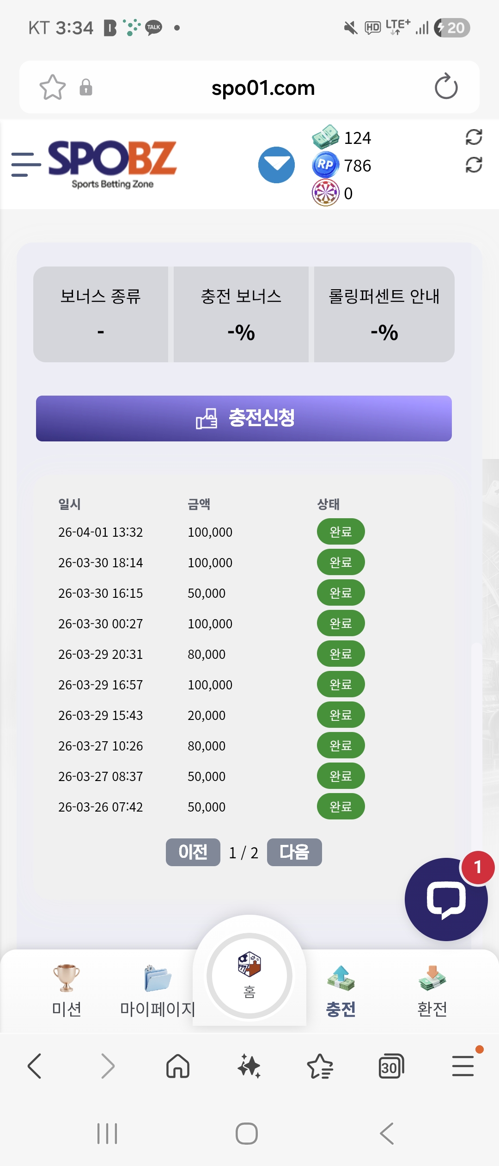Select the 보너스 종류 box

101,314
